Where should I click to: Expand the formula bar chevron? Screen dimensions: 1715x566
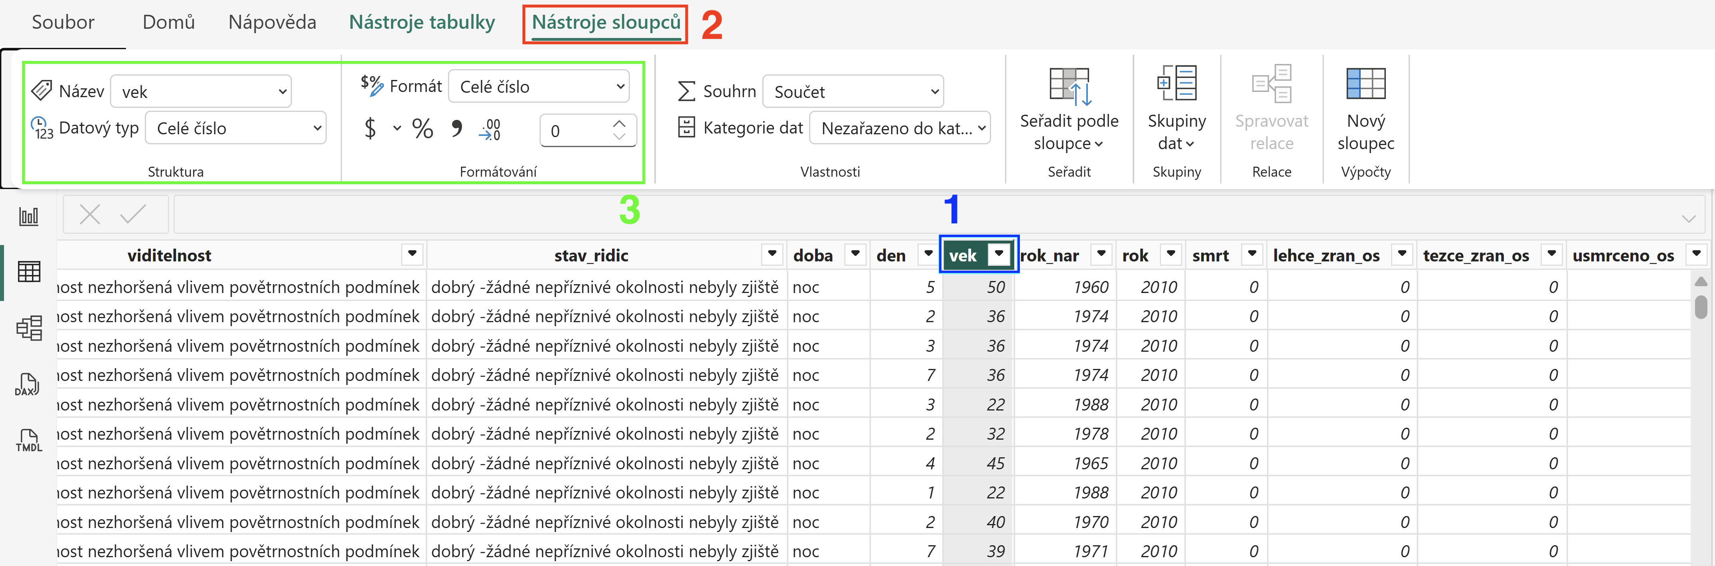point(1688,219)
